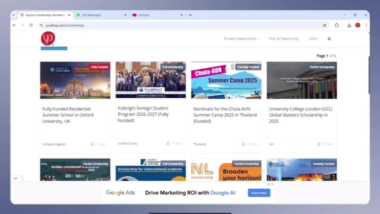Switch to the Explore Scholarships Worldwide tab
Image resolution: width=380 pixels, height=214 pixels.
click(x=45, y=15)
